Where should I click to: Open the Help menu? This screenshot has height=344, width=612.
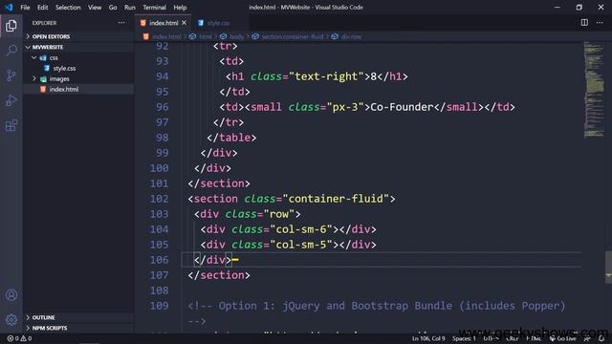point(180,8)
